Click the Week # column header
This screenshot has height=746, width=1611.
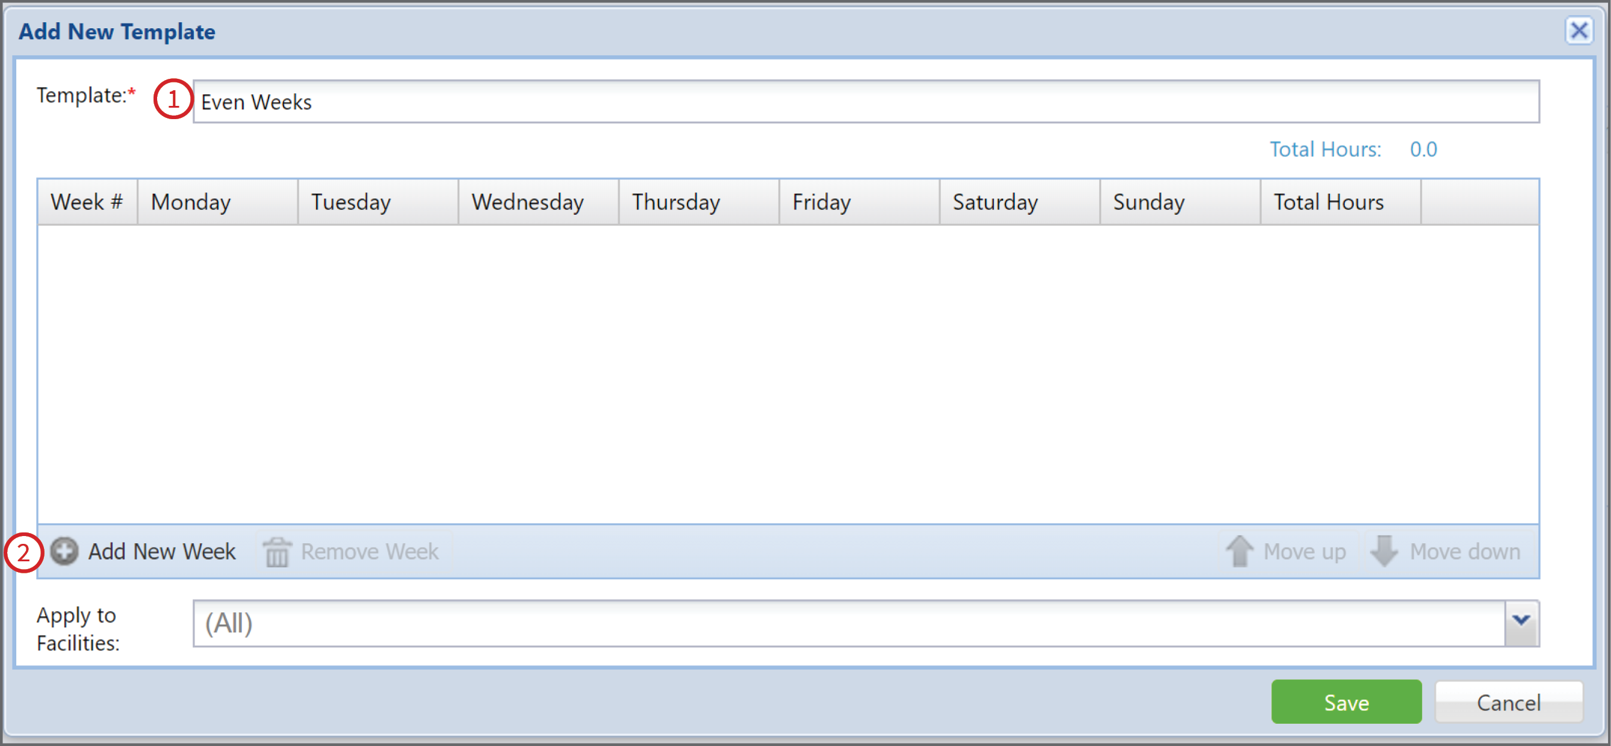(87, 201)
